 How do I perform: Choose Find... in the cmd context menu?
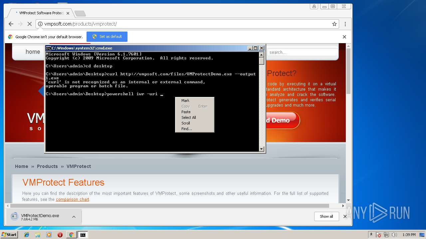pyautogui.click(x=195, y=129)
